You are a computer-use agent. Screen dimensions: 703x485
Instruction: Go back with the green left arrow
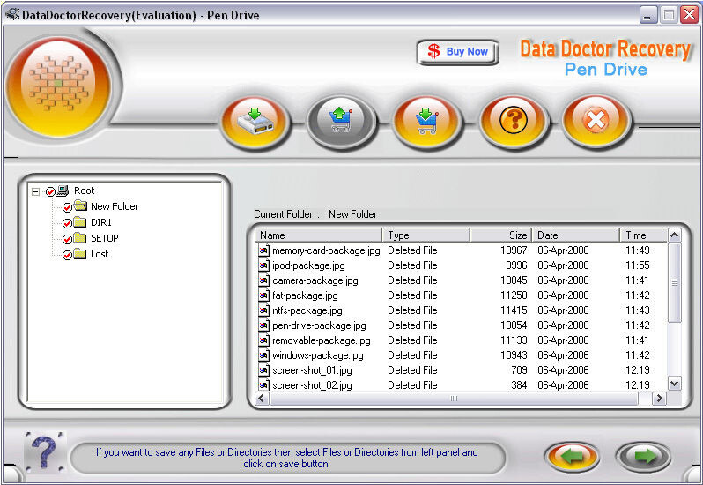click(573, 457)
